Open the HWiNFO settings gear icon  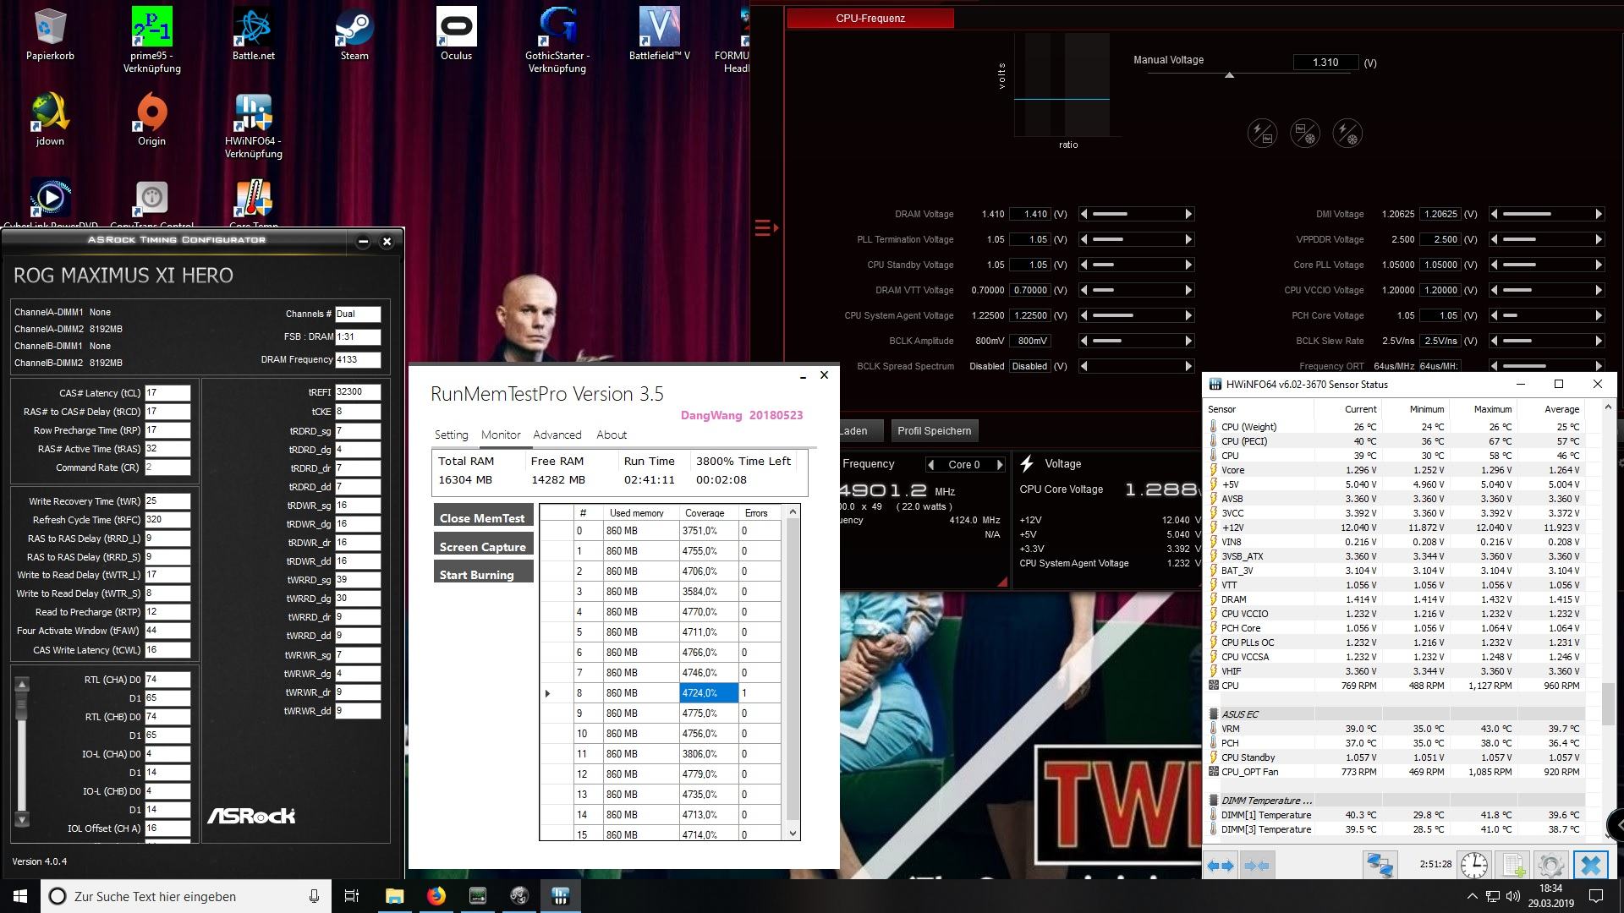pyautogui.click(x=1551, y=865)
